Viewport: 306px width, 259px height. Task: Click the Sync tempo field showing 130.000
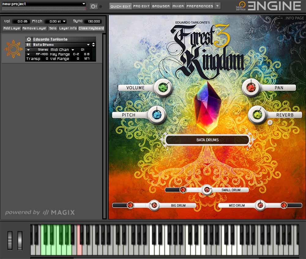coord(94,21)
